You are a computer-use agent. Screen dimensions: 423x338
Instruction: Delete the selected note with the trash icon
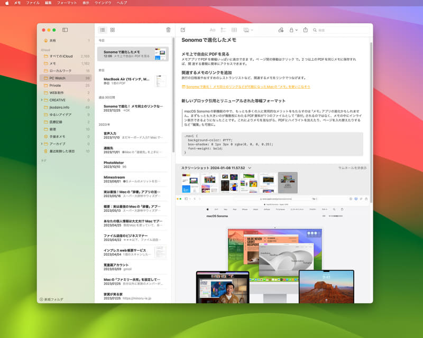(x=168, y=30)
